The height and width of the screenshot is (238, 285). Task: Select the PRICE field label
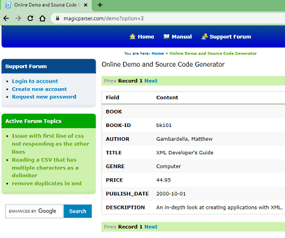point(115,180)
